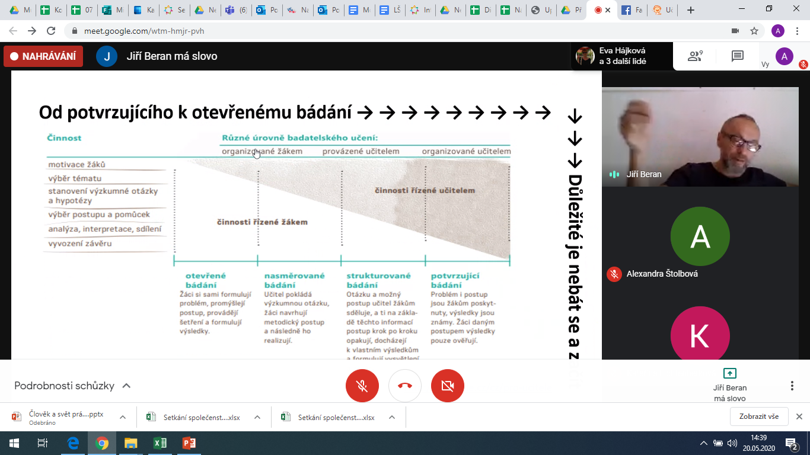Open the participants list icon
Screen dimensions: 810x455
tap(694, 56)
